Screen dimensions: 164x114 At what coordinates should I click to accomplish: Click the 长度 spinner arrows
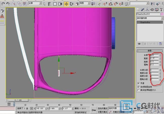pyautogui.click(x=160, y=55)
